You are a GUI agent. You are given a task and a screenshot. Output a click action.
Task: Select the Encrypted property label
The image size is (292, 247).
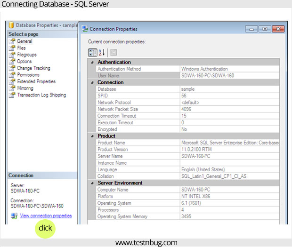coord(107,129)
